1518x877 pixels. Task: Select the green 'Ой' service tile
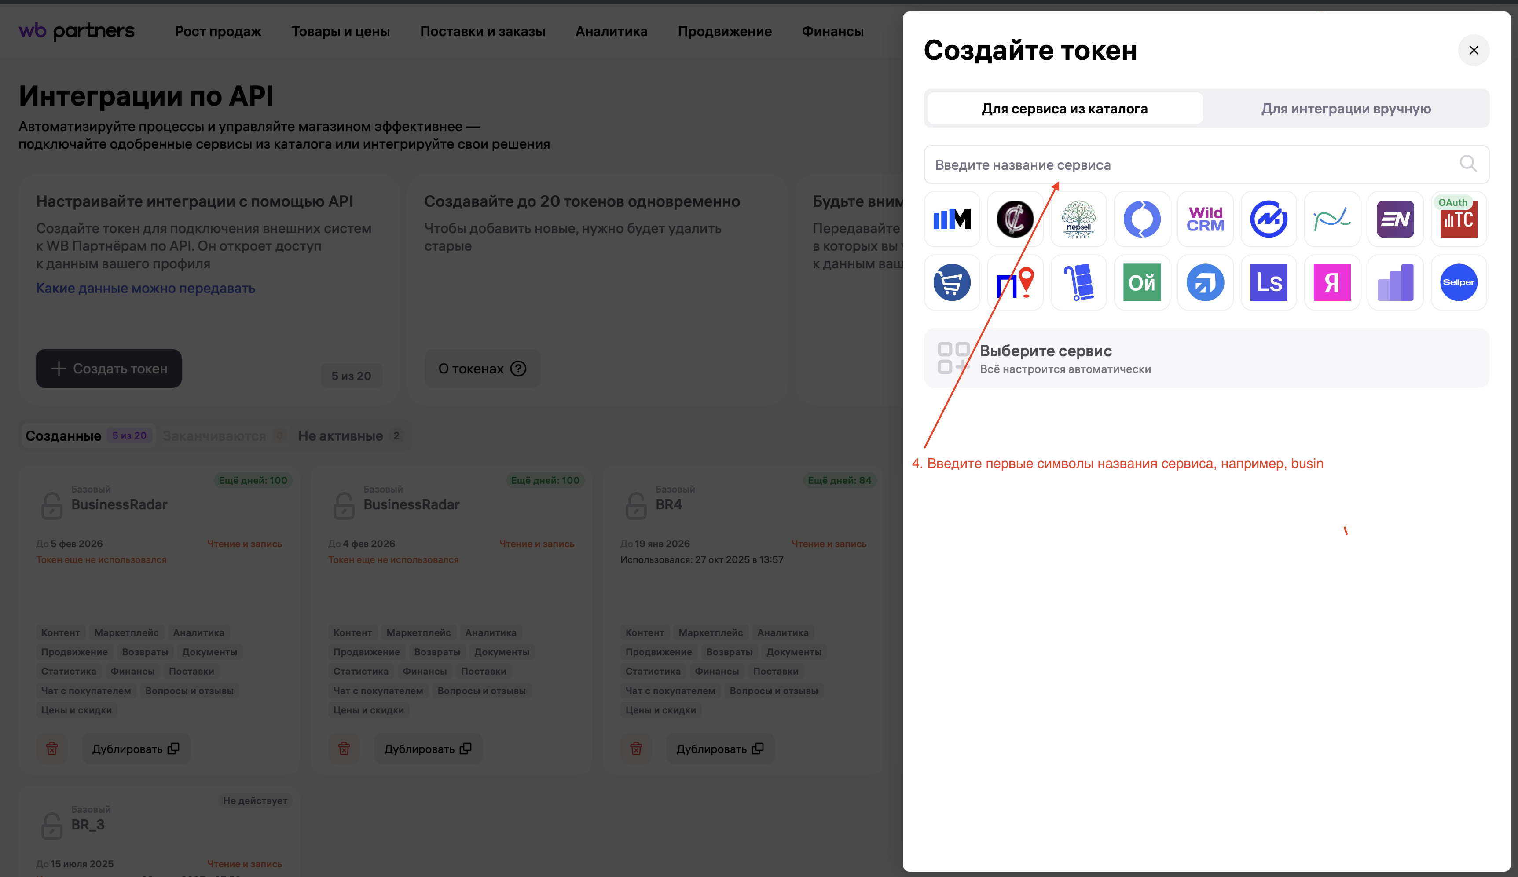pyautogui.click(x=1141, y=282)
